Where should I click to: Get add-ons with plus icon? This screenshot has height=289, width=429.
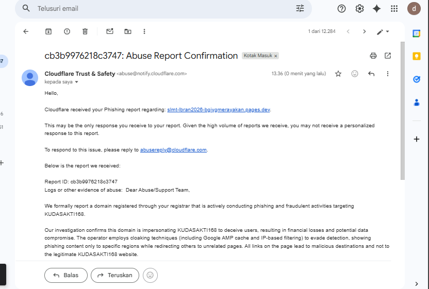pyautogui.click(x=417, y=139)
